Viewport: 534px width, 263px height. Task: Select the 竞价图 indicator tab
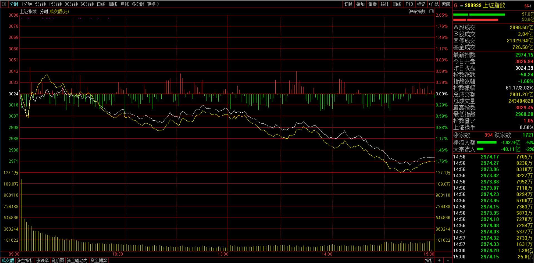point(58,261)
